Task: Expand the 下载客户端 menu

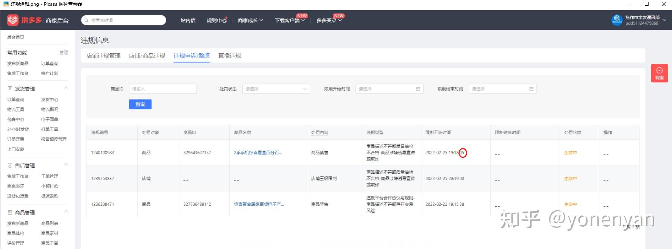Action: (x=290, y=20)
